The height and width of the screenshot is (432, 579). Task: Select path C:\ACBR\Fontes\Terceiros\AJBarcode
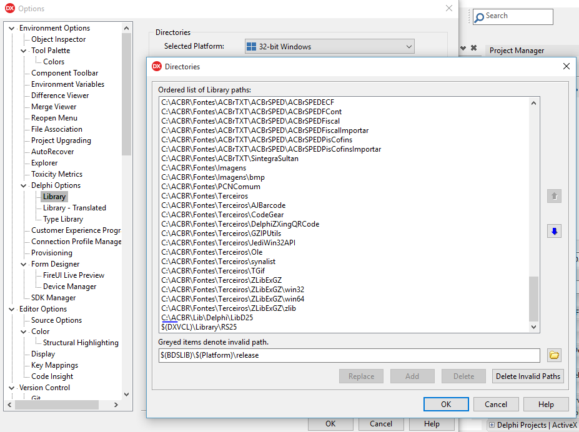tap(224, 205)
